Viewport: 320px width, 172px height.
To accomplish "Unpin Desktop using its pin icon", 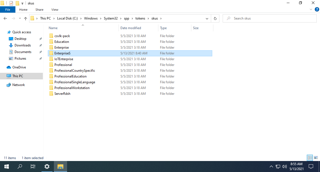I will pos(41,39).
